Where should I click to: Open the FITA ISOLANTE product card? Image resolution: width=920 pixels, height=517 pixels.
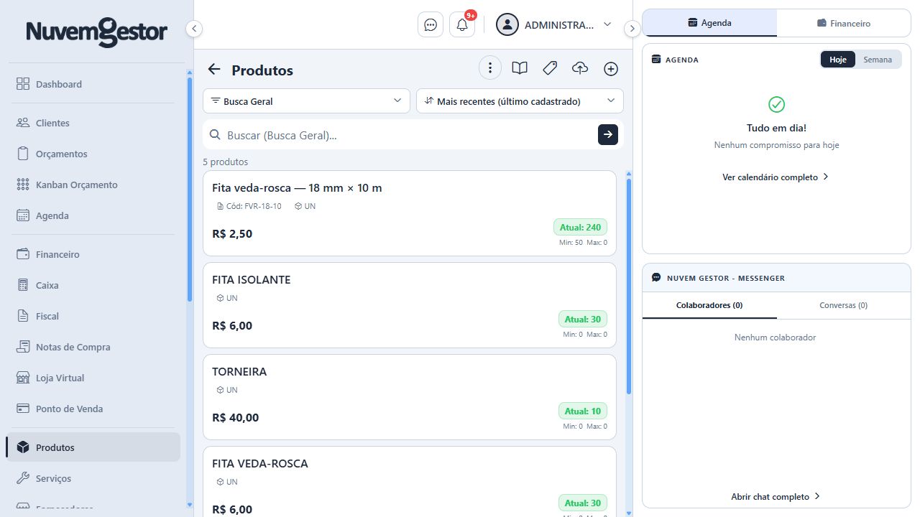(x=410, y=305)
